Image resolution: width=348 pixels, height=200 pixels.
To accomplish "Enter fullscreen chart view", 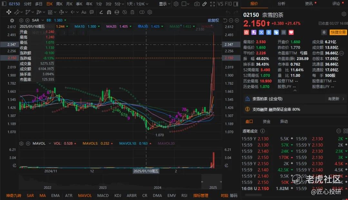I will [212, 4].
